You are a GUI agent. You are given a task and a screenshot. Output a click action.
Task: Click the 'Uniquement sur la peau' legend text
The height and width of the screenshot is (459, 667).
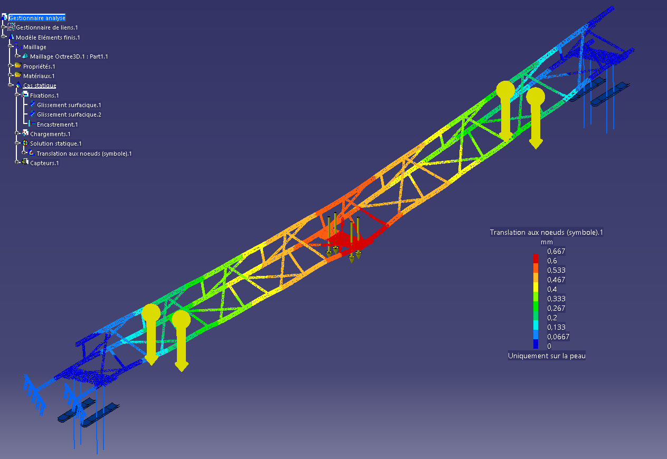click(x=547, y=356)
